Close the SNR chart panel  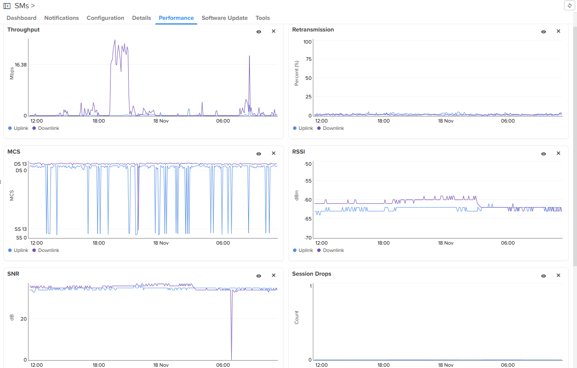click(273, 276)
